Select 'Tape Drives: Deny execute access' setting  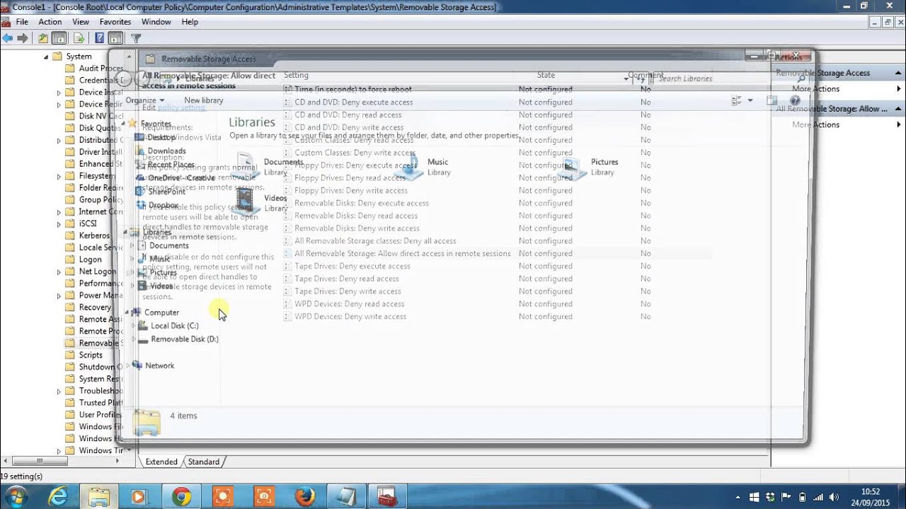[x=352, y=267]
